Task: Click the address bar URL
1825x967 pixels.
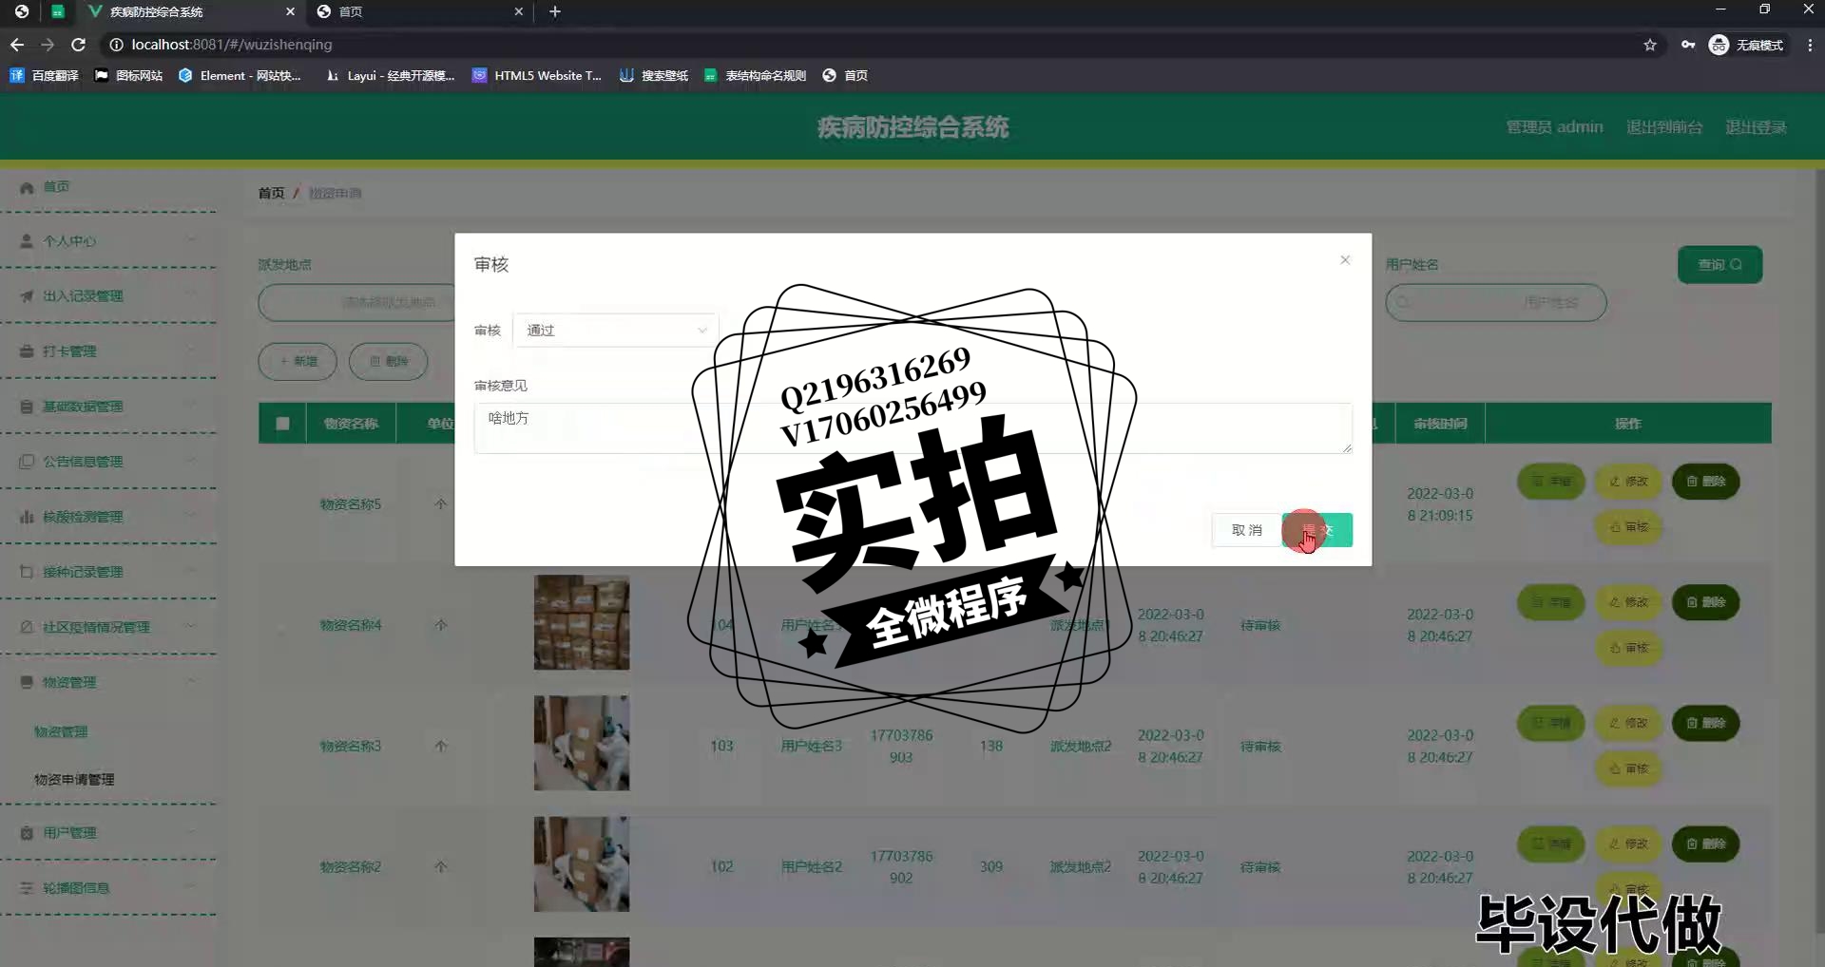Action: [x=232, y=45]
